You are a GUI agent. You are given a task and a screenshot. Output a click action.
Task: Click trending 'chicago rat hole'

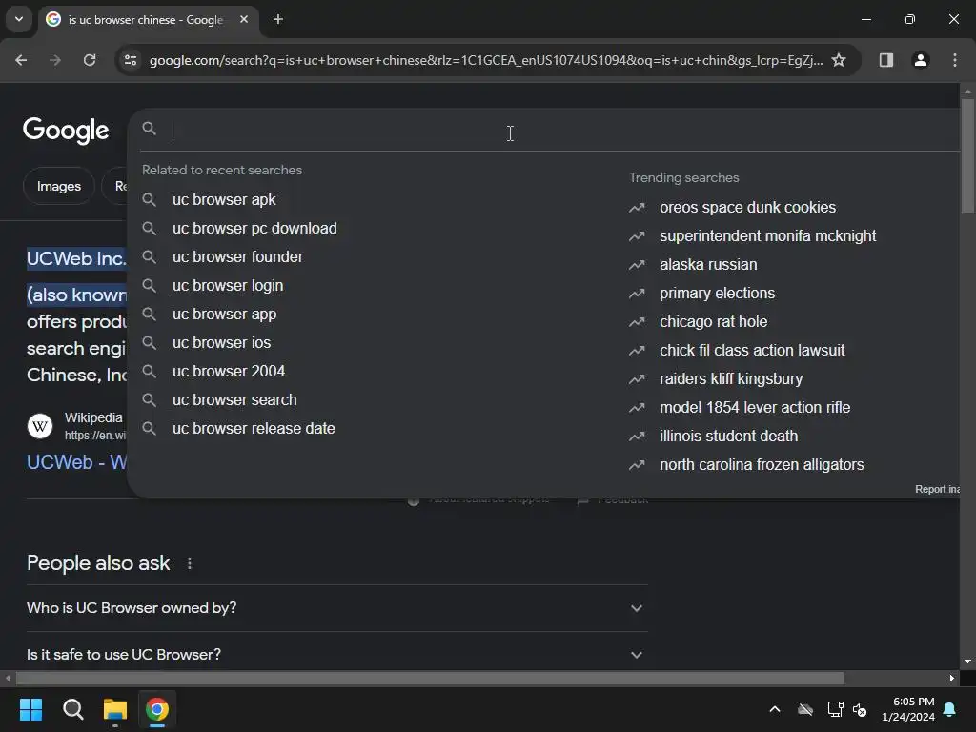coord(713,322)
